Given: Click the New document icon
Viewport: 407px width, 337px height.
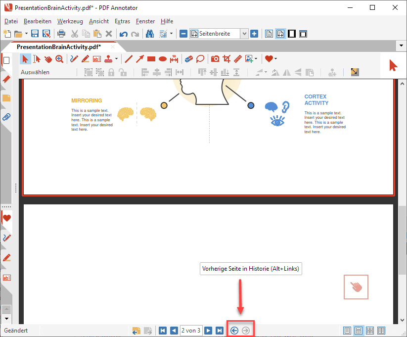Looking at the screenshot, I should coord(7,34).
